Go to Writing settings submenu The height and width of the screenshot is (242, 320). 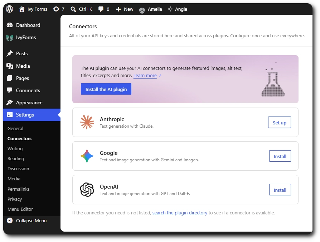[x=15, y=148]
